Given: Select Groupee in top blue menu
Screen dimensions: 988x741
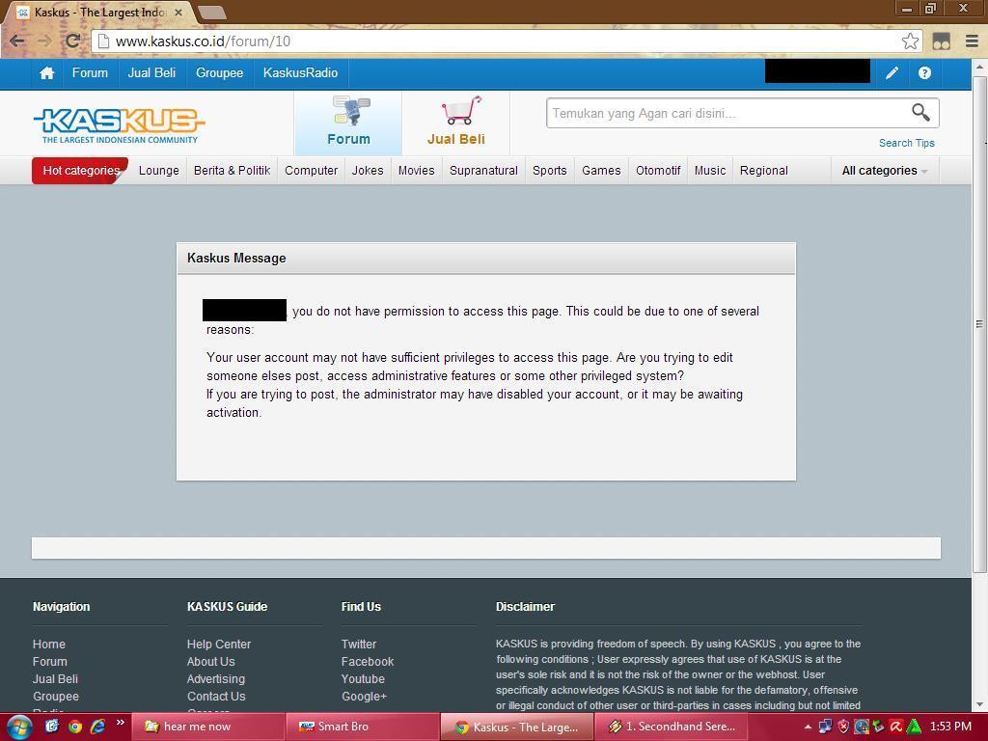Looking at the screenshot, I should tap(219, 73).
